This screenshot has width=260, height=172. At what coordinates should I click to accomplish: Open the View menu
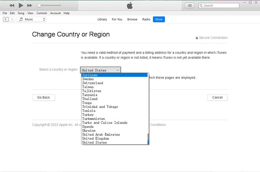30,13
